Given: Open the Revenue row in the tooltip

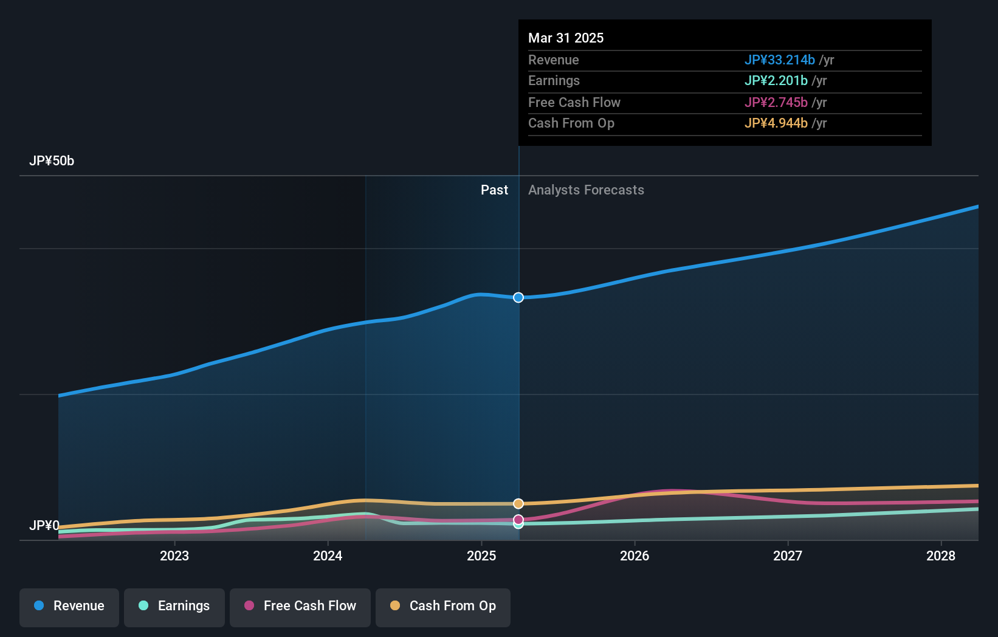Looking at the screenshot, I should (724, 60).
